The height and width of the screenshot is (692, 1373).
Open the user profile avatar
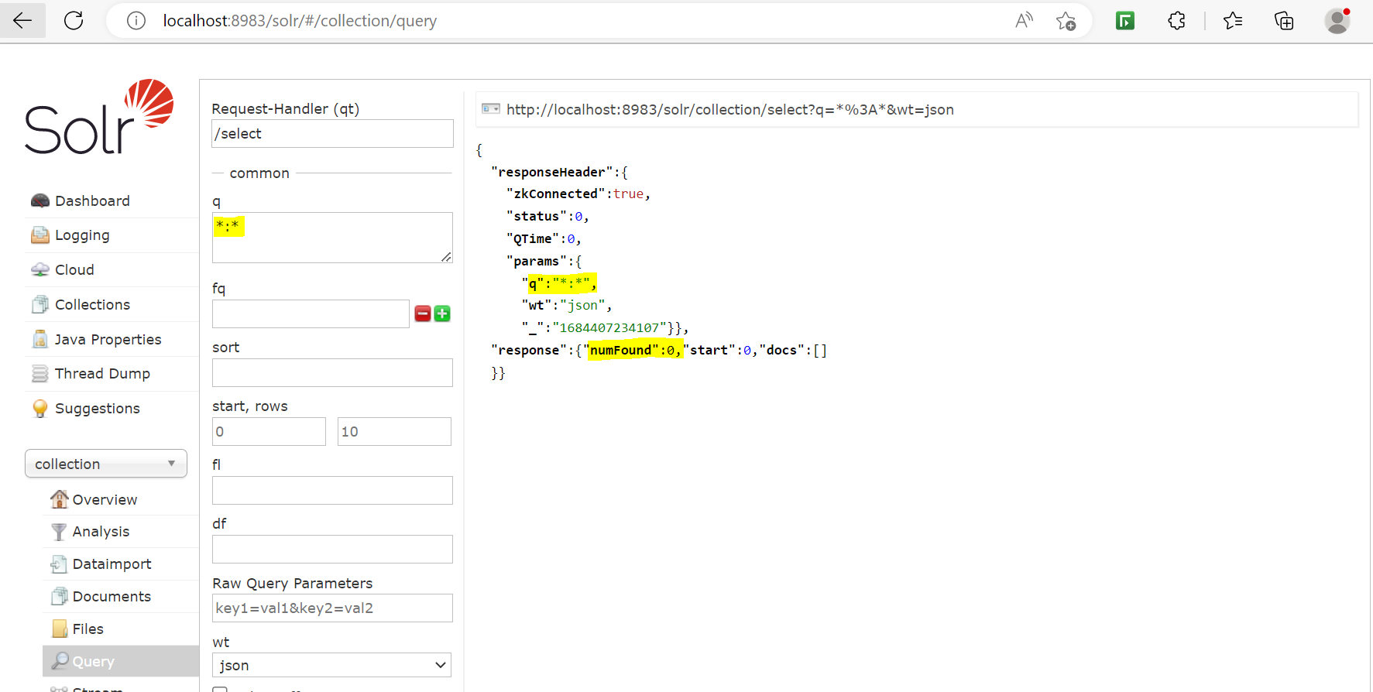[x=1337, y=21]
